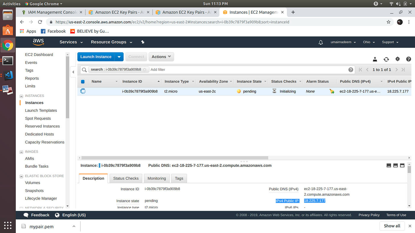Image resolution: width=415 pixels, height=233 pixels.
Task: Toggle the pinned services star icon
Action: pyautogui.click(x=143, y=42)
